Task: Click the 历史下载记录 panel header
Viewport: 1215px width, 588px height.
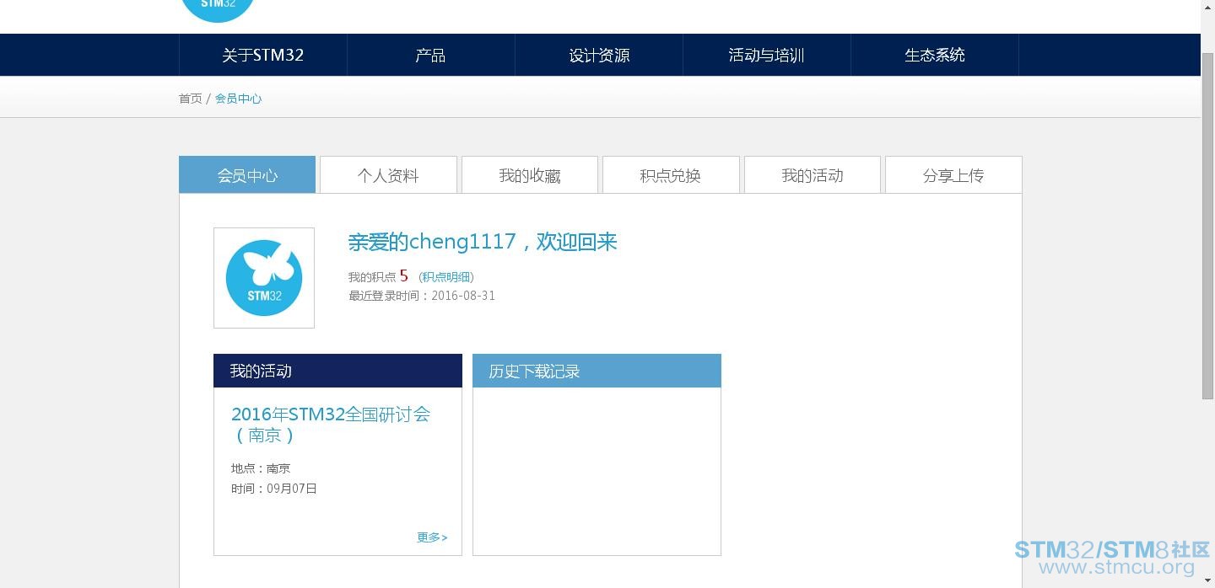Action: 597,371
